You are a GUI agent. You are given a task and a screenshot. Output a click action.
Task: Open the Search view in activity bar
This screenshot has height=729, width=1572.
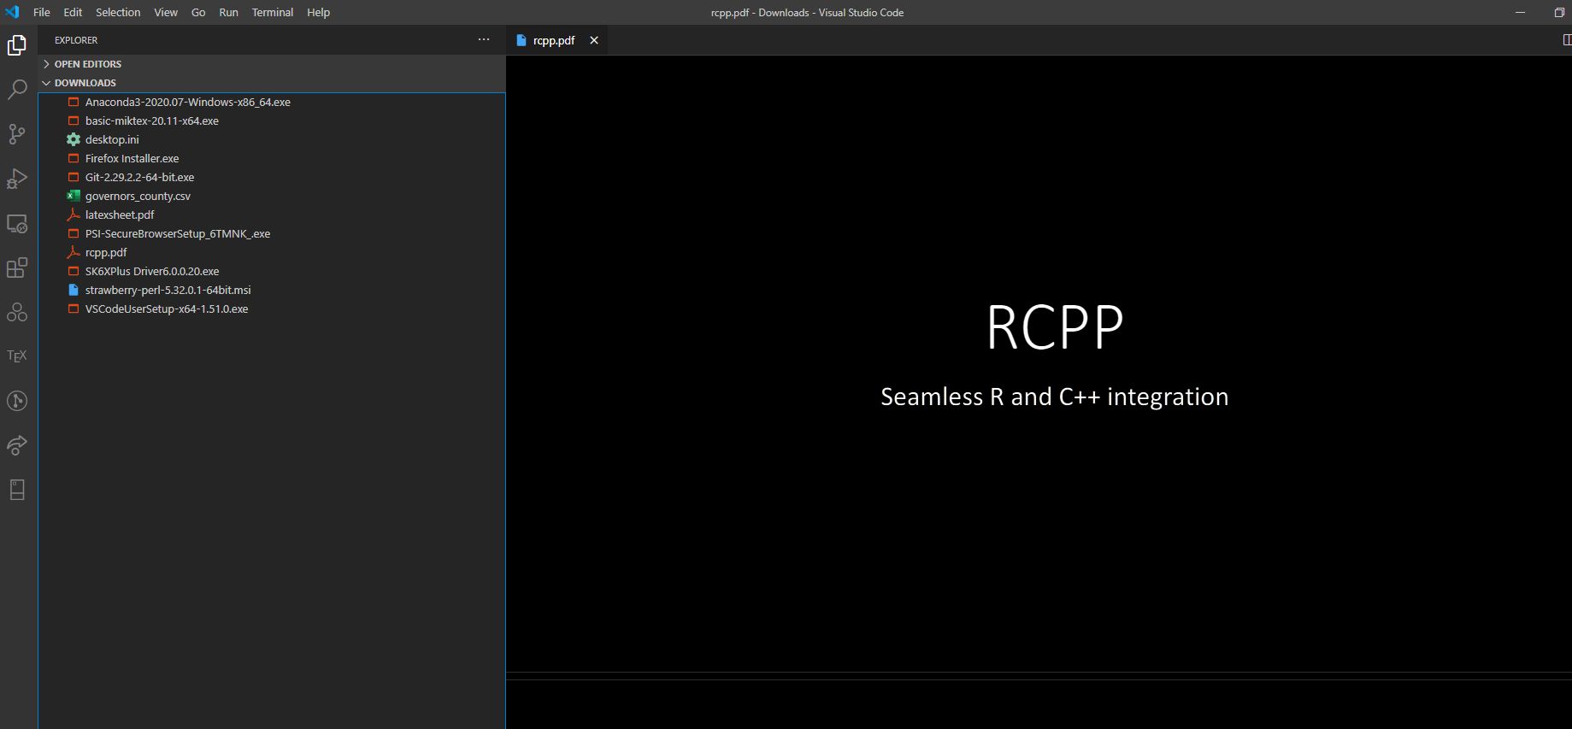pos(17,90)
